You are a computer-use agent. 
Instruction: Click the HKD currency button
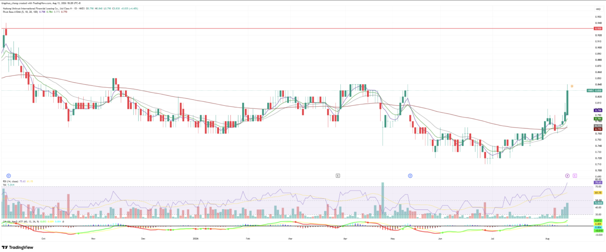pyautogui.click(x=598, y=9)
